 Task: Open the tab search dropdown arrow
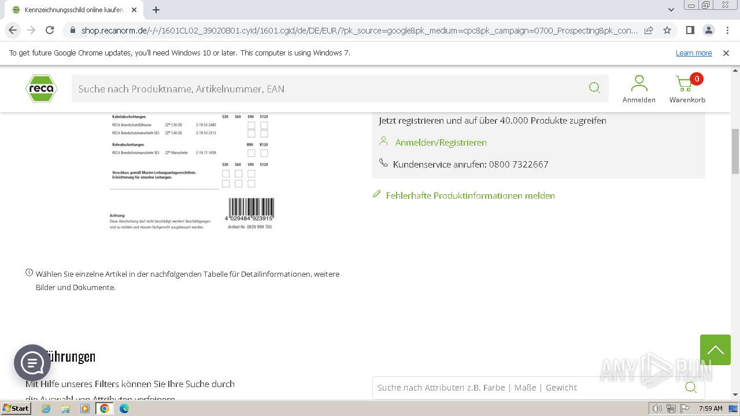(x=671, y=10)
